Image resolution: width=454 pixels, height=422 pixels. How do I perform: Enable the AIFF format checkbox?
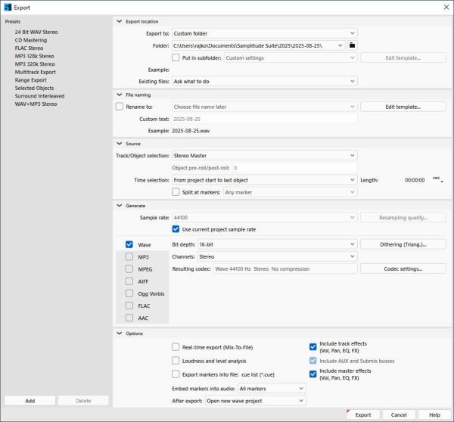click(x=129, y=281)
